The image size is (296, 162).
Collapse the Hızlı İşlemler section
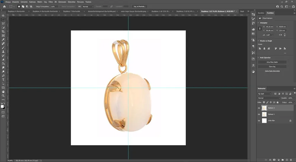click(258, 58)
